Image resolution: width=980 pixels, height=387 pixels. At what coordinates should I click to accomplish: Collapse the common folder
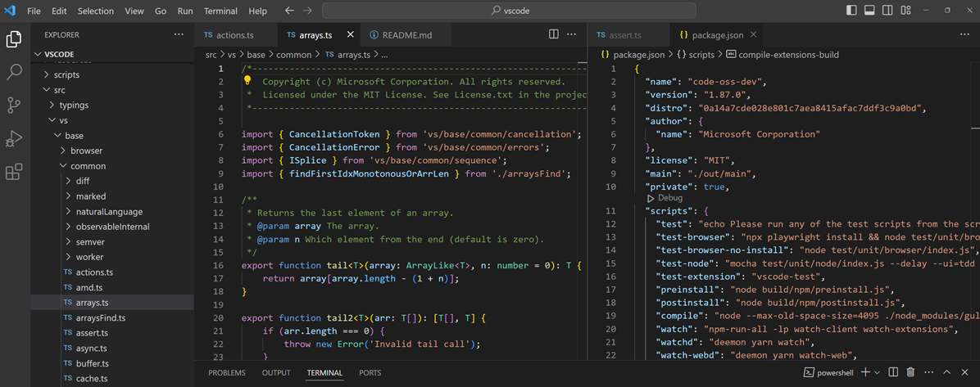click(62, 166)
